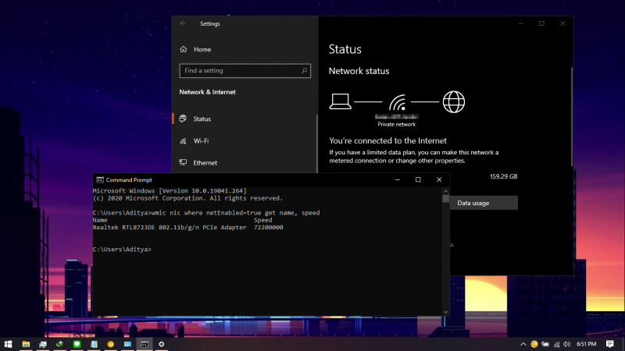This screenshot has height=351, width=625.
Task: Open the speaker volume tray icon
Action: [567, 344]
